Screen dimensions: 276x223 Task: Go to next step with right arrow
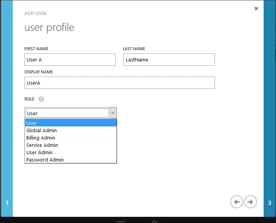250,202
